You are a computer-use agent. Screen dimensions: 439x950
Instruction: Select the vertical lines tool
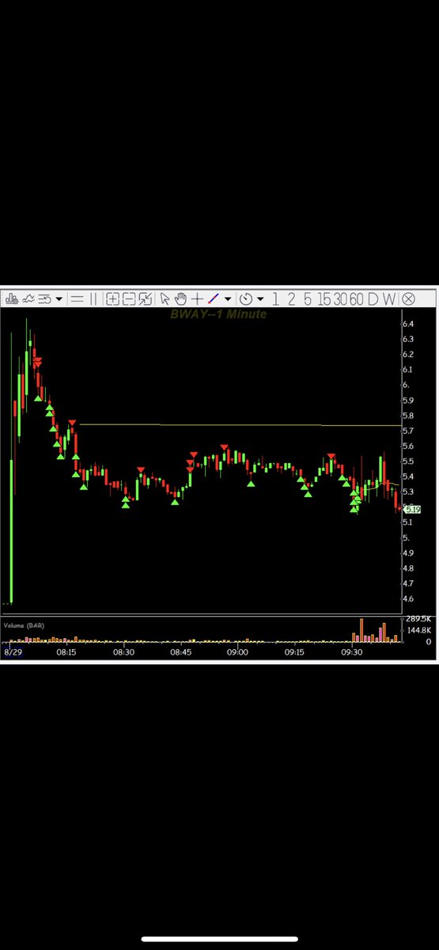coord(93,298)
